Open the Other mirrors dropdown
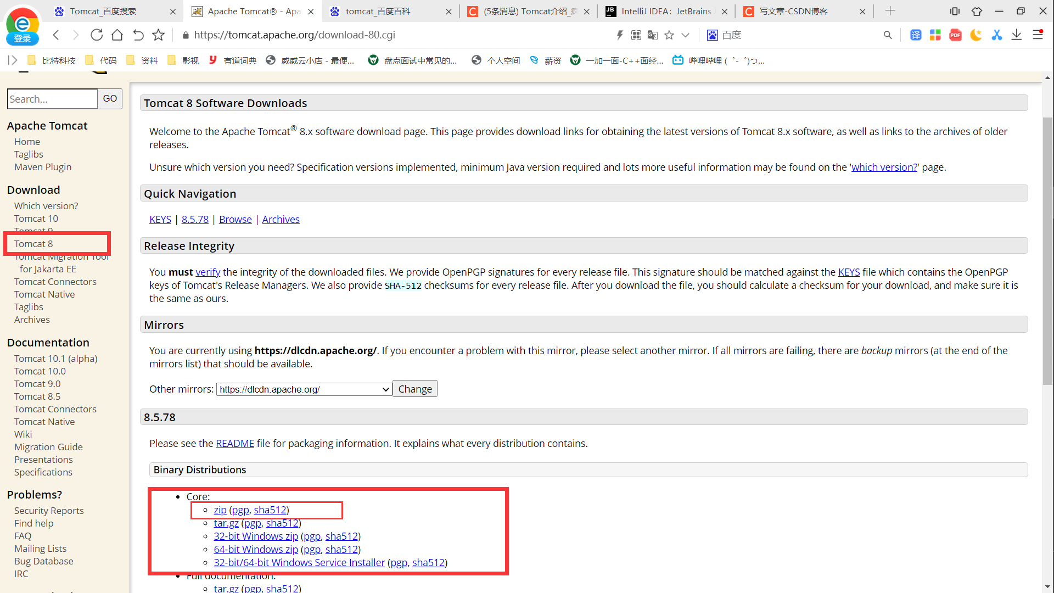Screen dimensions: 1054x593 [x=304, y=389]
